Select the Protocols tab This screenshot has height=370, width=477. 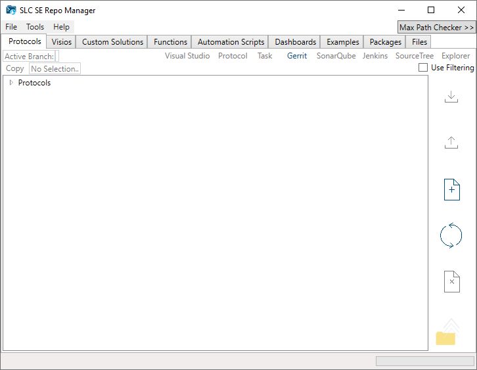pyautogui.click(x=25, y=41)
